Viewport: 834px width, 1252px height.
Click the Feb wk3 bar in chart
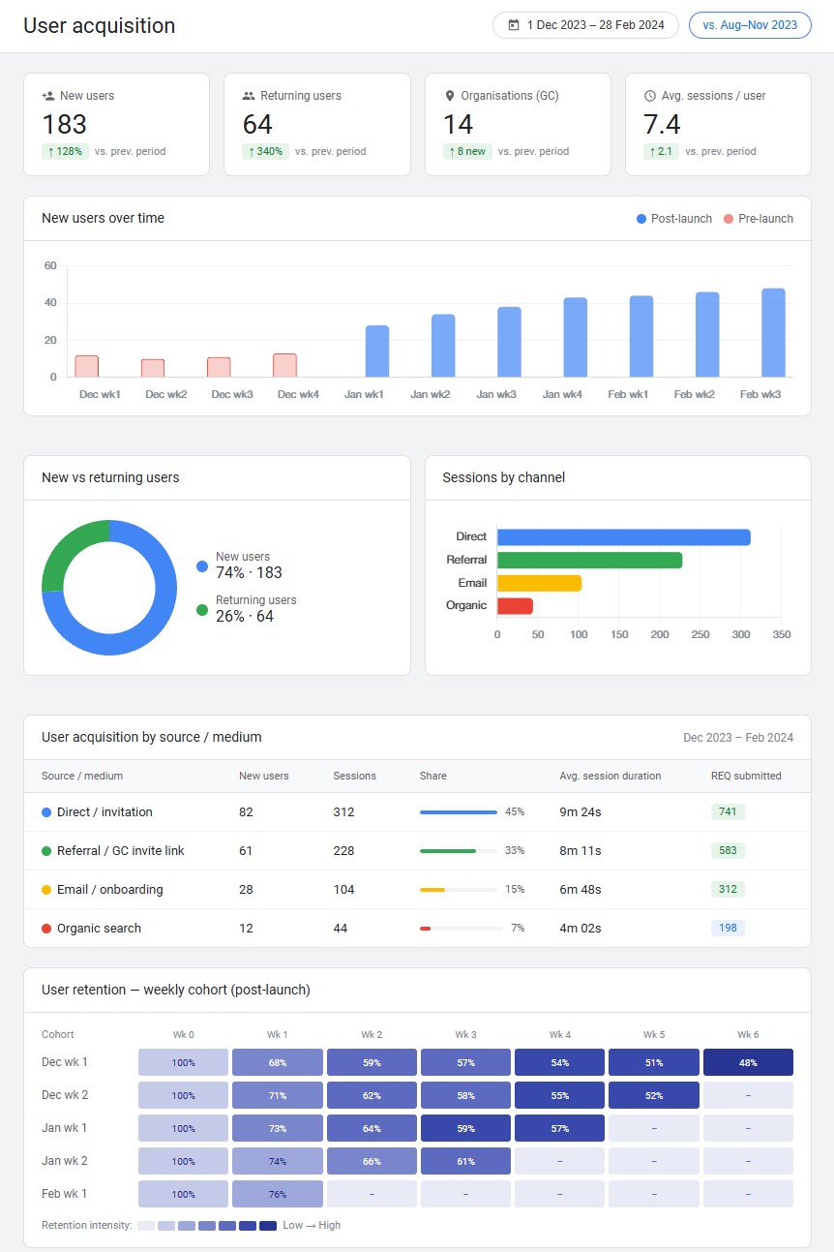[773, 332]
